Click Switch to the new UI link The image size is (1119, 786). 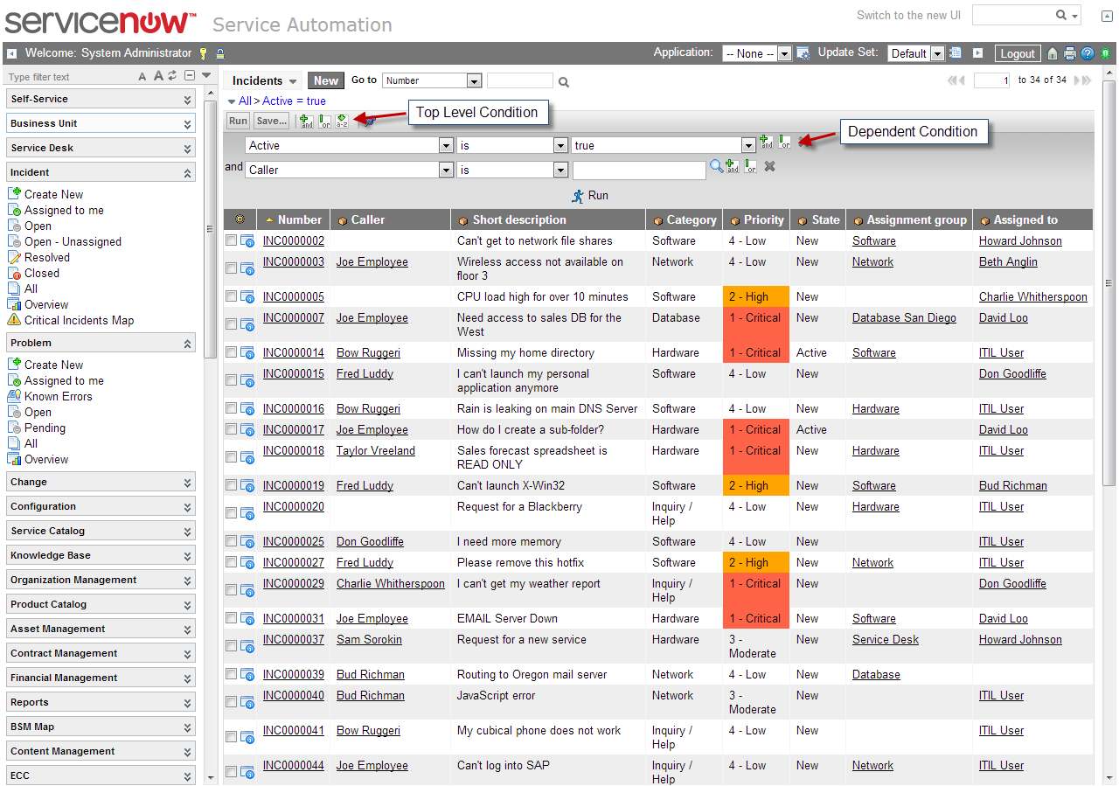908,15
